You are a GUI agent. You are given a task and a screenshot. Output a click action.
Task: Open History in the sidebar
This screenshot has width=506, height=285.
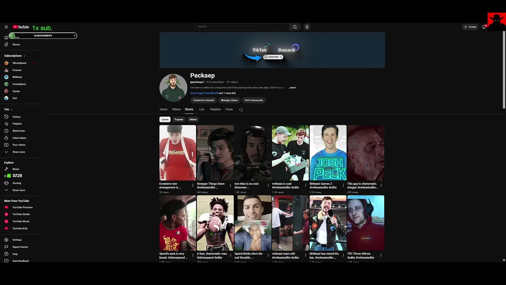pos(16,117)
